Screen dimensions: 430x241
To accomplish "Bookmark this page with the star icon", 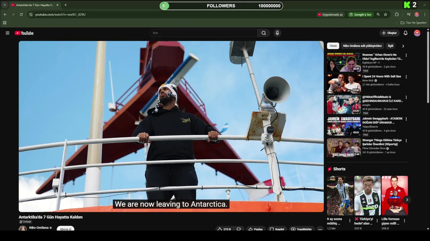I will pyautogui.click(x=385, y=14).
